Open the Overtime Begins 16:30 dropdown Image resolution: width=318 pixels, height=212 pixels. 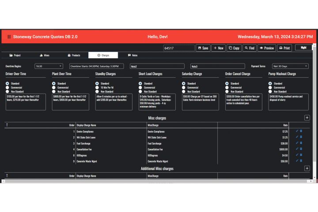pos(49,66)
